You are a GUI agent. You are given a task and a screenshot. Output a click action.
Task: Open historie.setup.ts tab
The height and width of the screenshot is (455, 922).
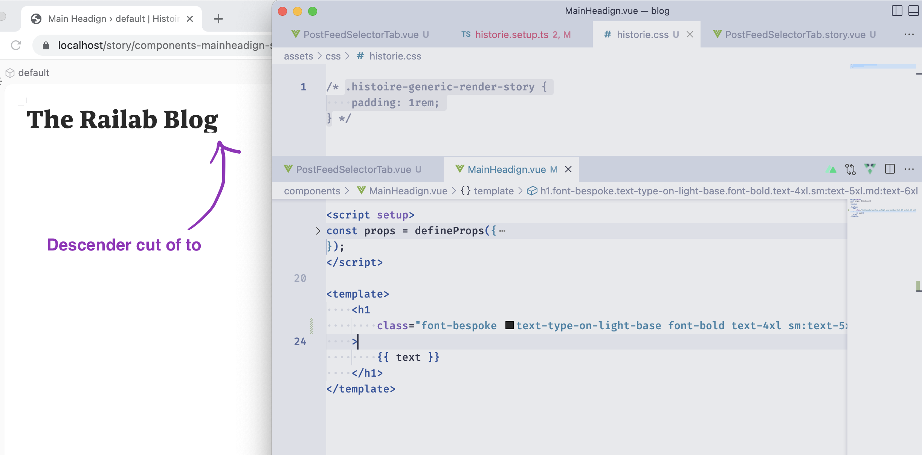tap(516, 35)
